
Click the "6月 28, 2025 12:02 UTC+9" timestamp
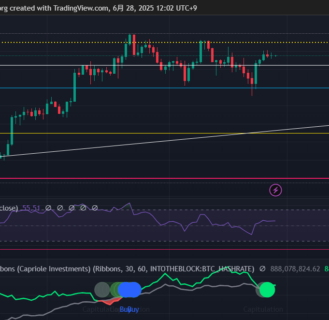(155, 8)
